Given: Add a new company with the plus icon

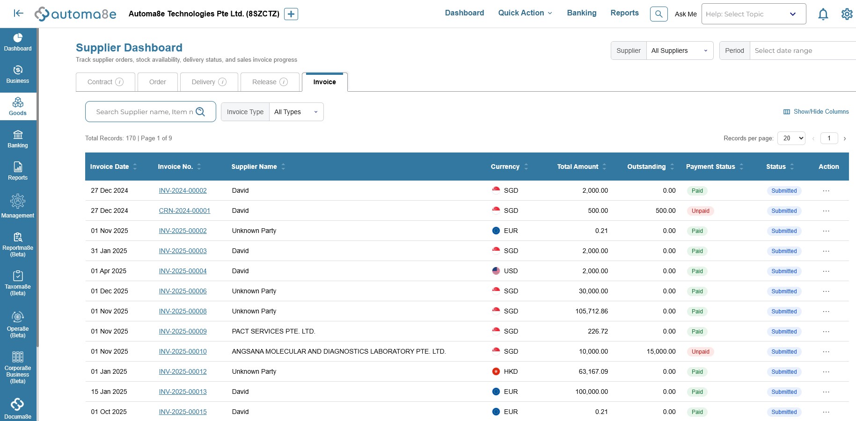Looking at the screenshot, I should coord(291,14).
